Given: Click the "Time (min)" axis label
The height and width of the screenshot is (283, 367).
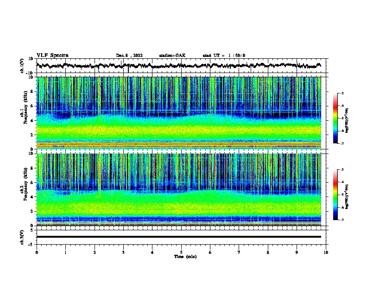Looking at the screenshot, I should click(185, 257).
